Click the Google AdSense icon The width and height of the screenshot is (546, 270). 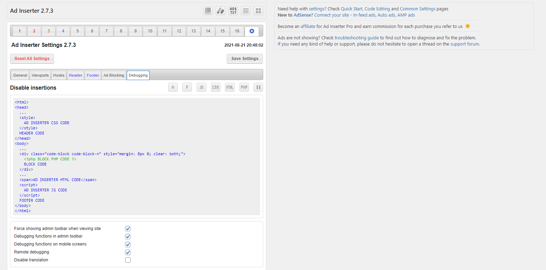point(220,11)
